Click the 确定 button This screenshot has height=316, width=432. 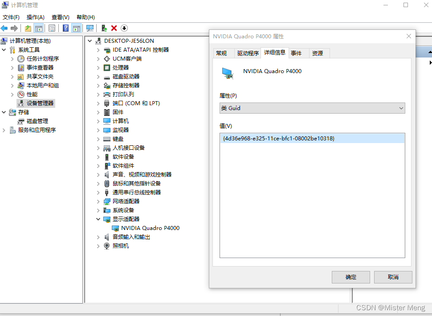pyautogui.click(x=351, y=277)
